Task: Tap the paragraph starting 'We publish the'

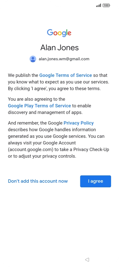Action: tap(58, 82)
